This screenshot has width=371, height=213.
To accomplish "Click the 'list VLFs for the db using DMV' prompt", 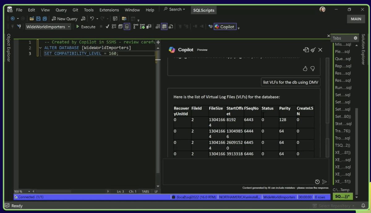I will coord(291,82).
